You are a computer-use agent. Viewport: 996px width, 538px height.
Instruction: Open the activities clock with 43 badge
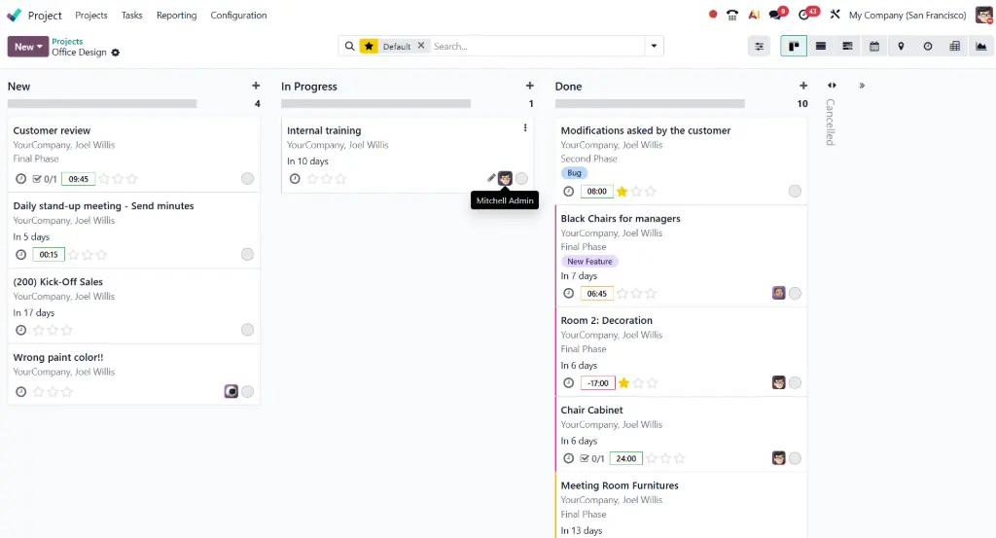coord(806,14)
